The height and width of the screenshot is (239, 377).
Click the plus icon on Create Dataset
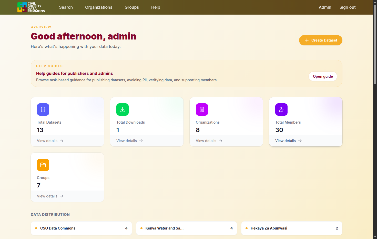(307, 40)
